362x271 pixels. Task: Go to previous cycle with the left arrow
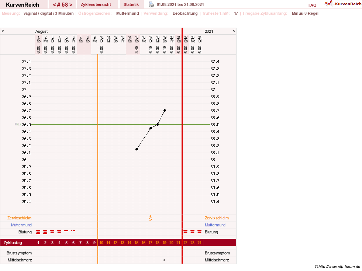coord(54,5)
